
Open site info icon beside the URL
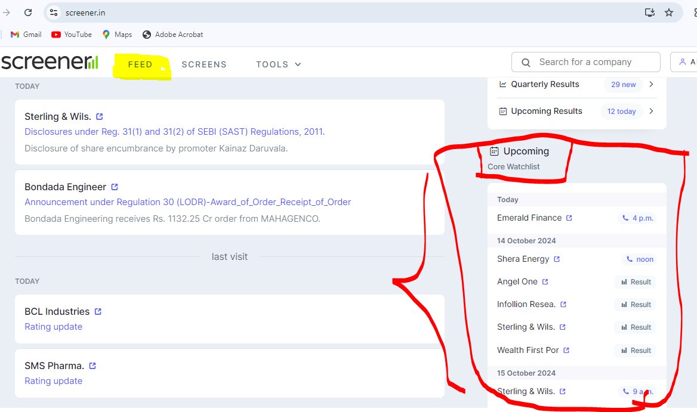54,13
